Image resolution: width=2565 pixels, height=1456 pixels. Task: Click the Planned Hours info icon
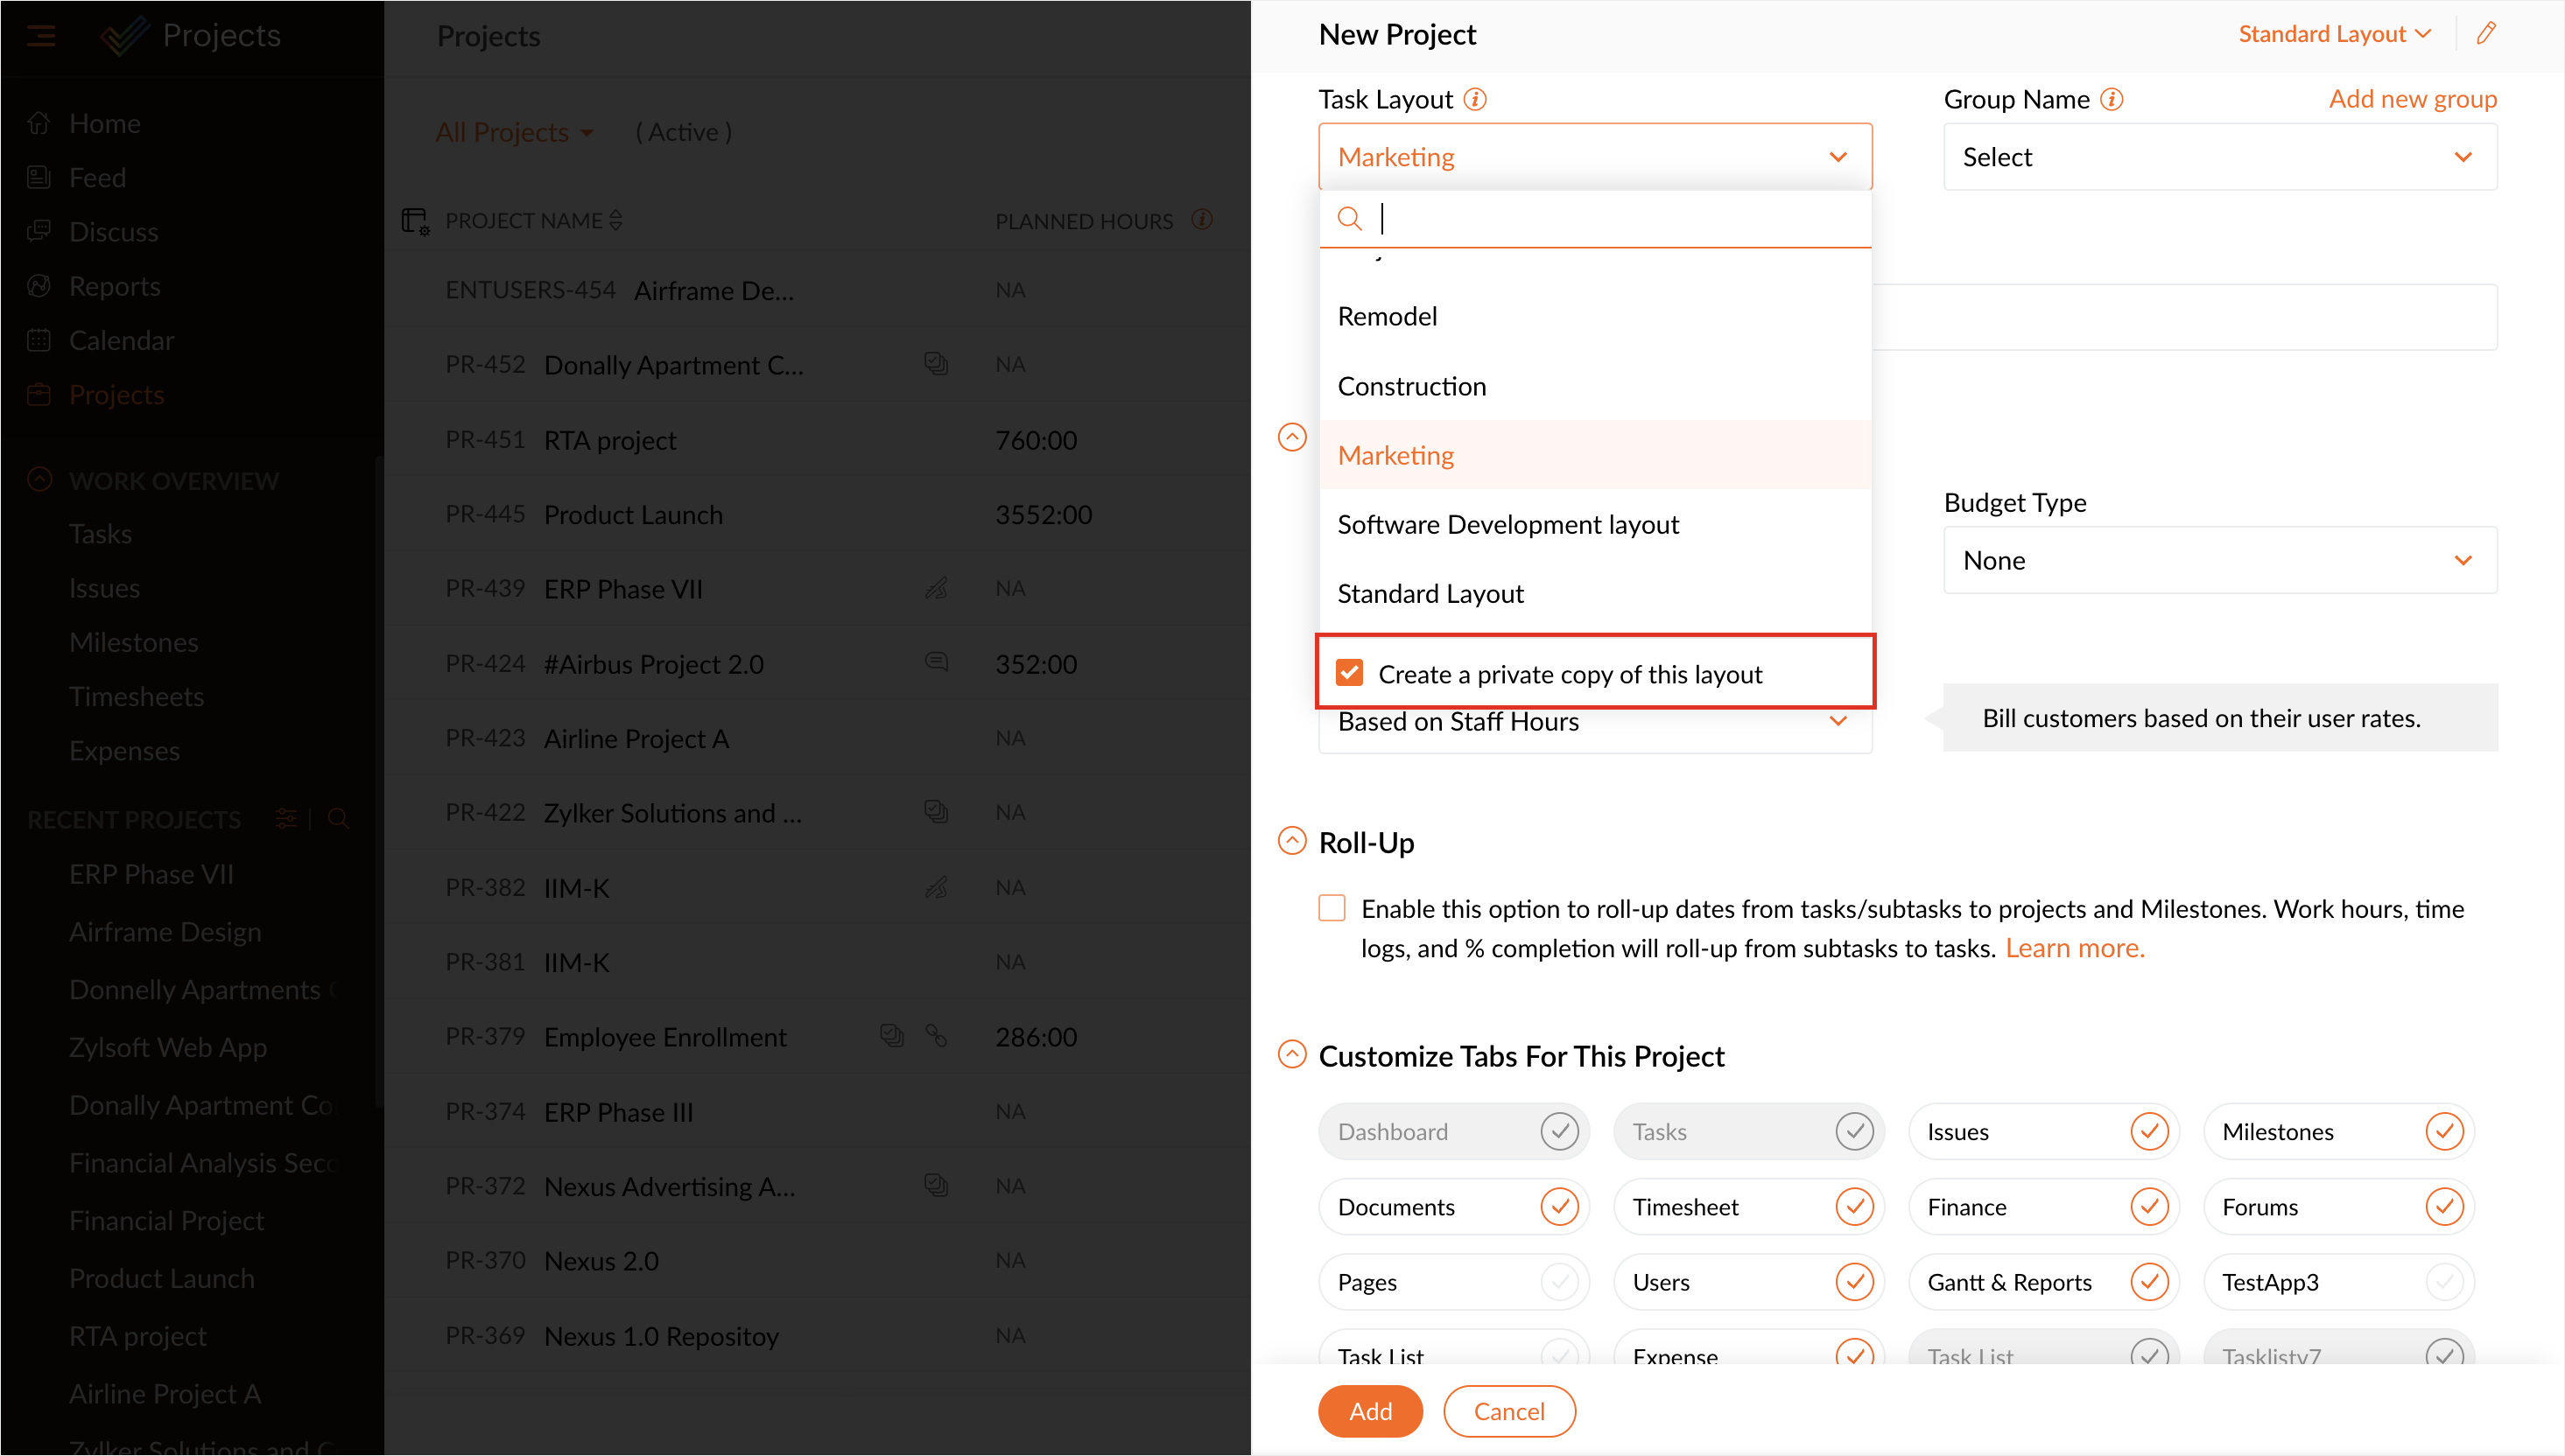pos(1201,220)
